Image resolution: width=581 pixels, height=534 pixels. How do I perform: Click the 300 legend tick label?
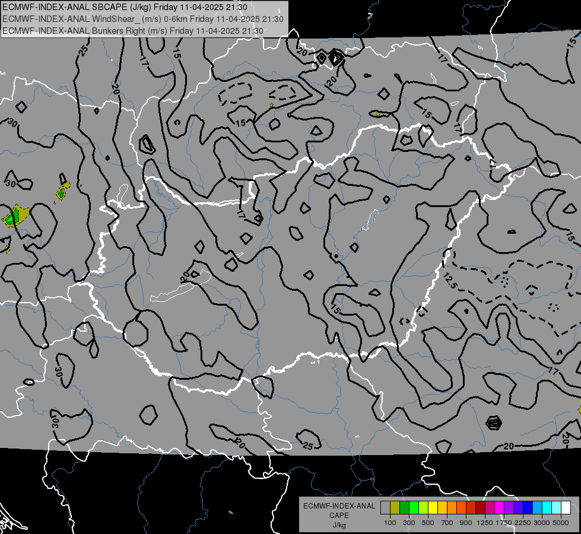(x=409, y=523)
